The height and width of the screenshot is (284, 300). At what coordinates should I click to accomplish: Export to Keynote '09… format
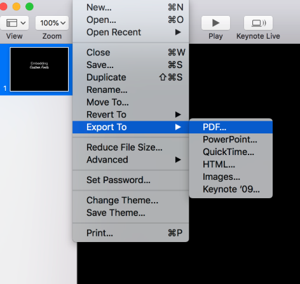coord(231,189)
